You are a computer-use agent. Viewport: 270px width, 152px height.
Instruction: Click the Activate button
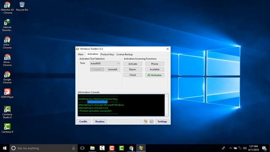click(133, 64)
